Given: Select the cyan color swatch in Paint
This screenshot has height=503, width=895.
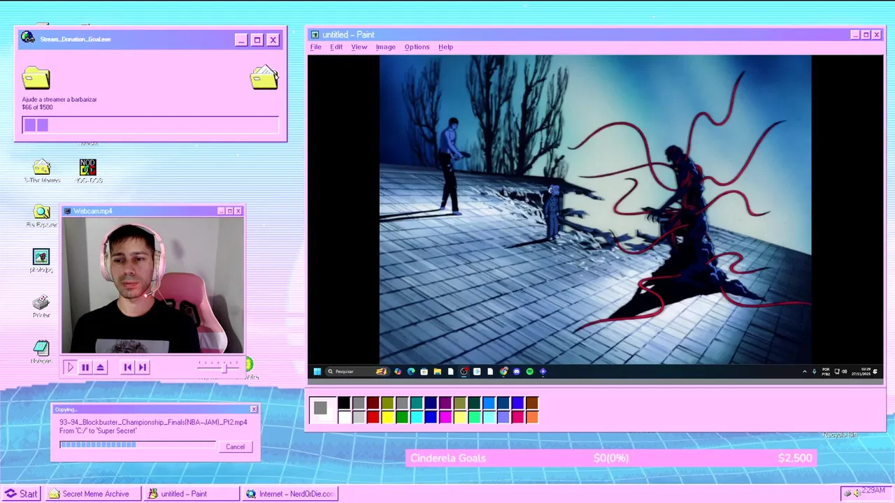Looking at the screenshot, I should (417, 417).
